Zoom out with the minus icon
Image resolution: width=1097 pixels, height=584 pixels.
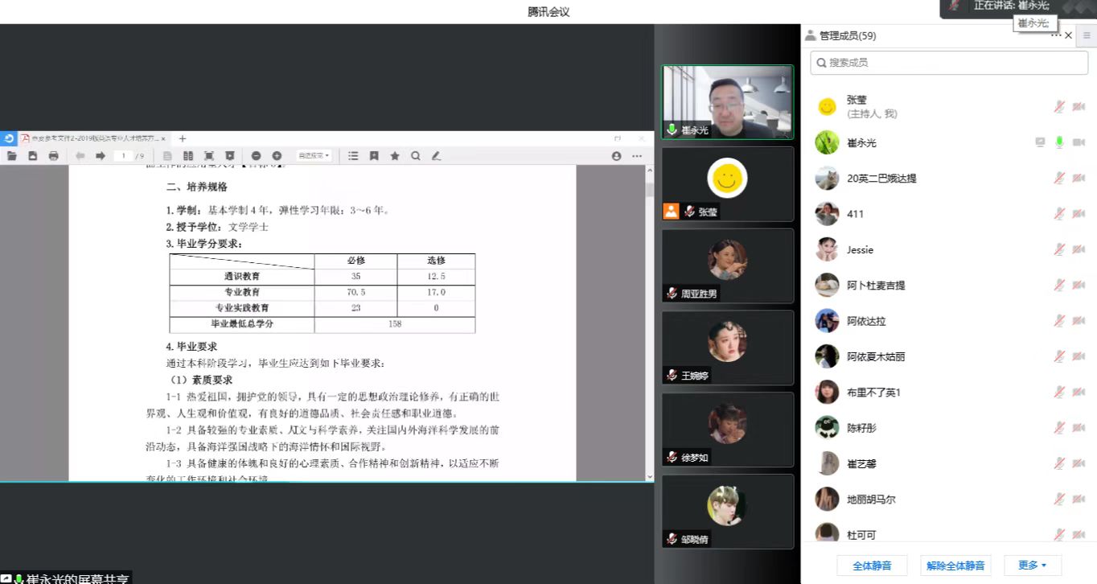256,156
